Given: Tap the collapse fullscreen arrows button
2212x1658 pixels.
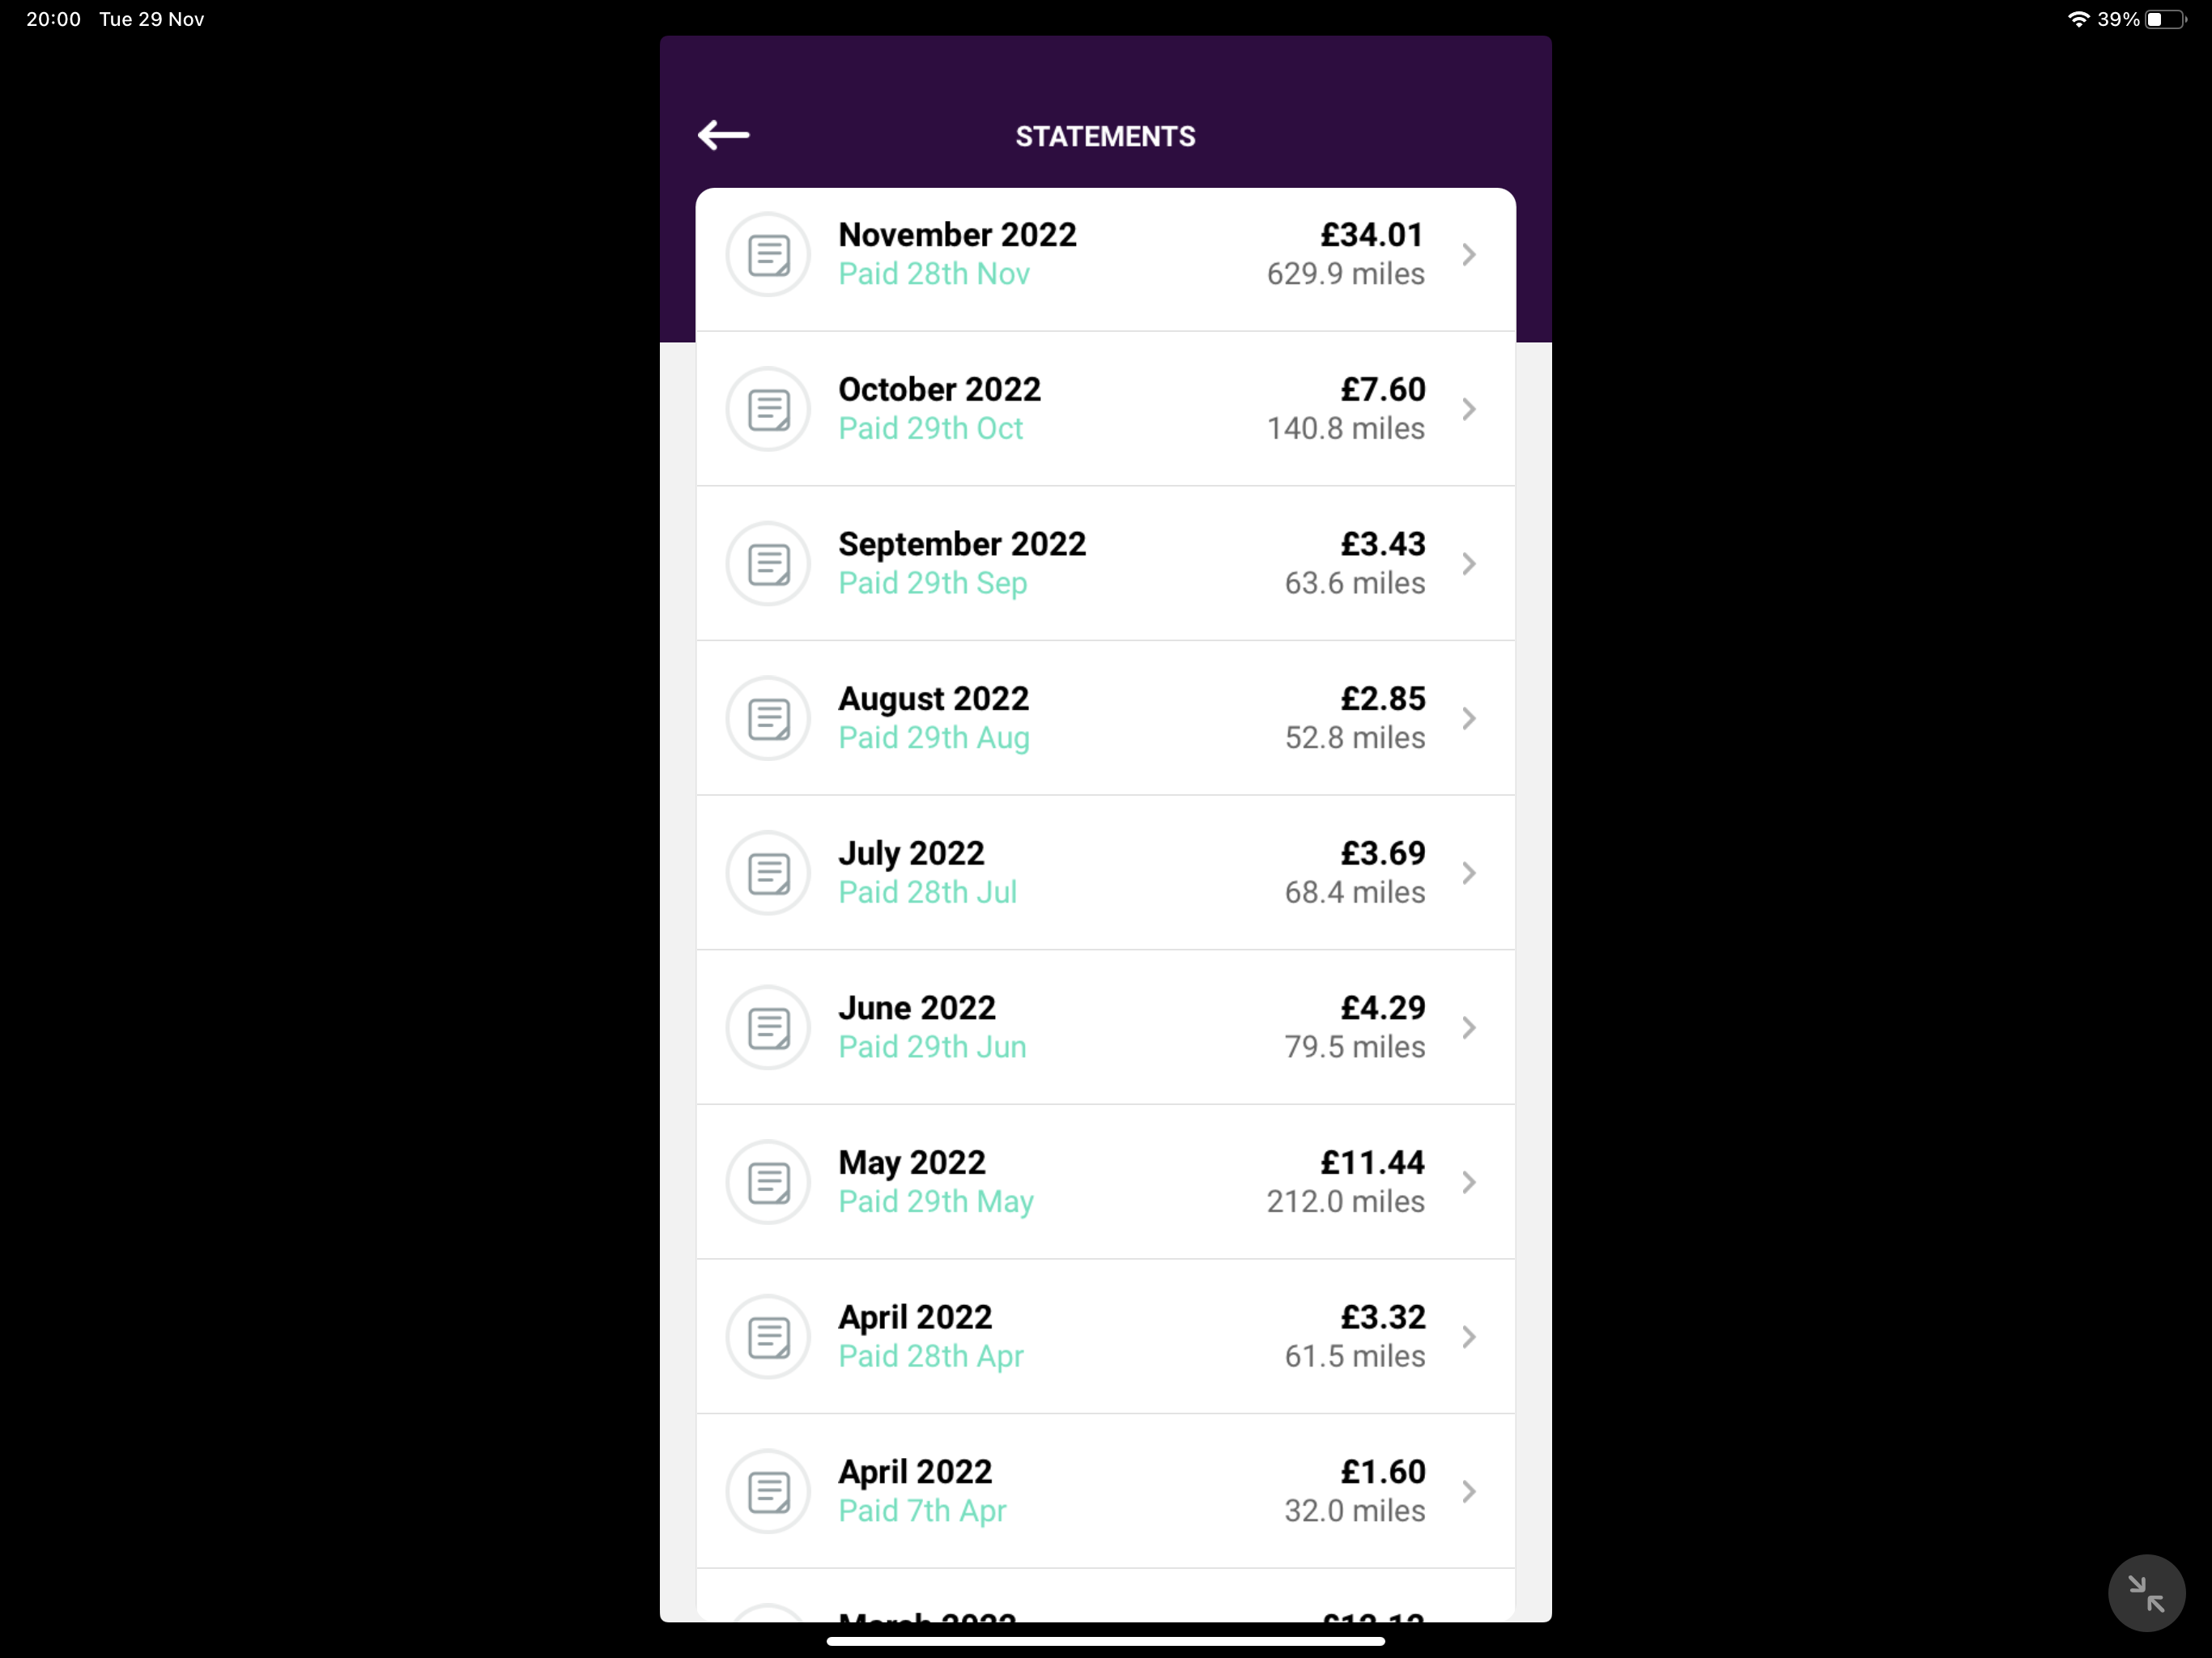Looking at the screenshot, I should click(2146, 1593).
